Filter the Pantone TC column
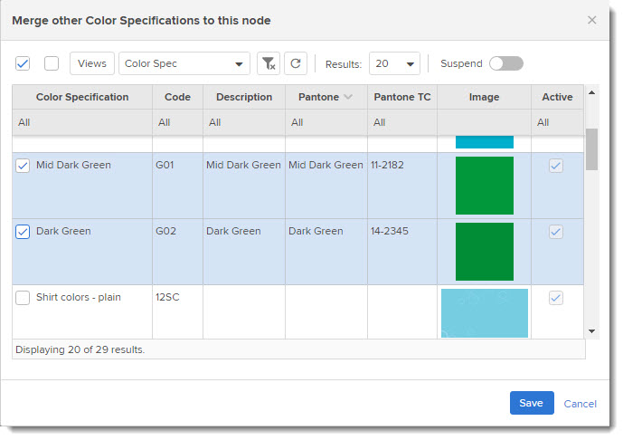This screenshot has height=440, width=623. [402, 122]
